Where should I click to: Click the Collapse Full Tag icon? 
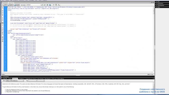(x=3, y=11)
